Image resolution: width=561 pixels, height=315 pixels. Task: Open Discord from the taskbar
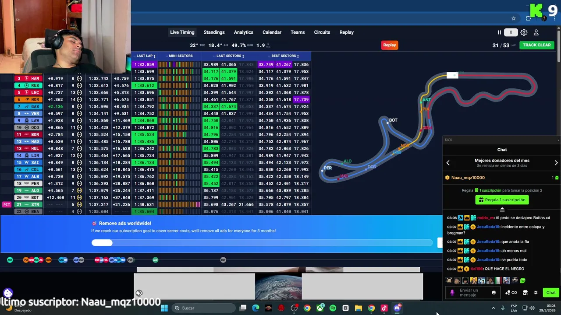pyautogui.click(x=397, y=308)
